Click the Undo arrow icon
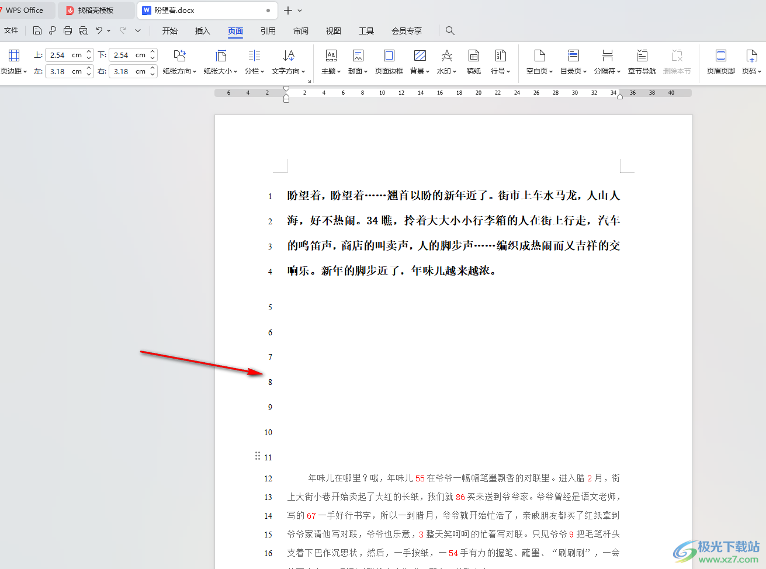The image size is (766, 569). [x=99, y=30]
